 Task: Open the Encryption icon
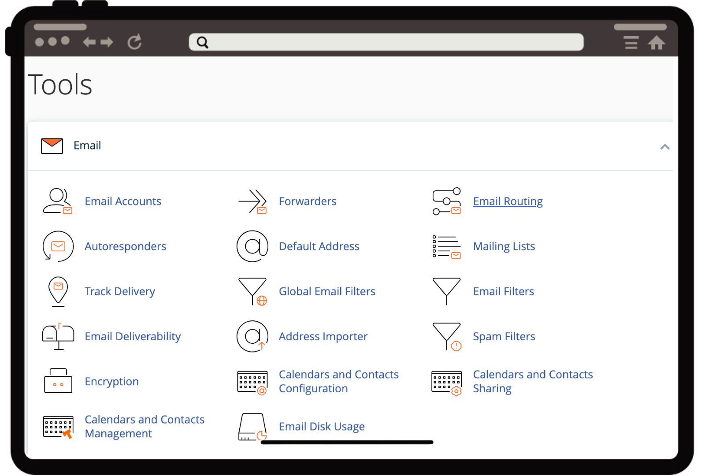tap(58, 381)
